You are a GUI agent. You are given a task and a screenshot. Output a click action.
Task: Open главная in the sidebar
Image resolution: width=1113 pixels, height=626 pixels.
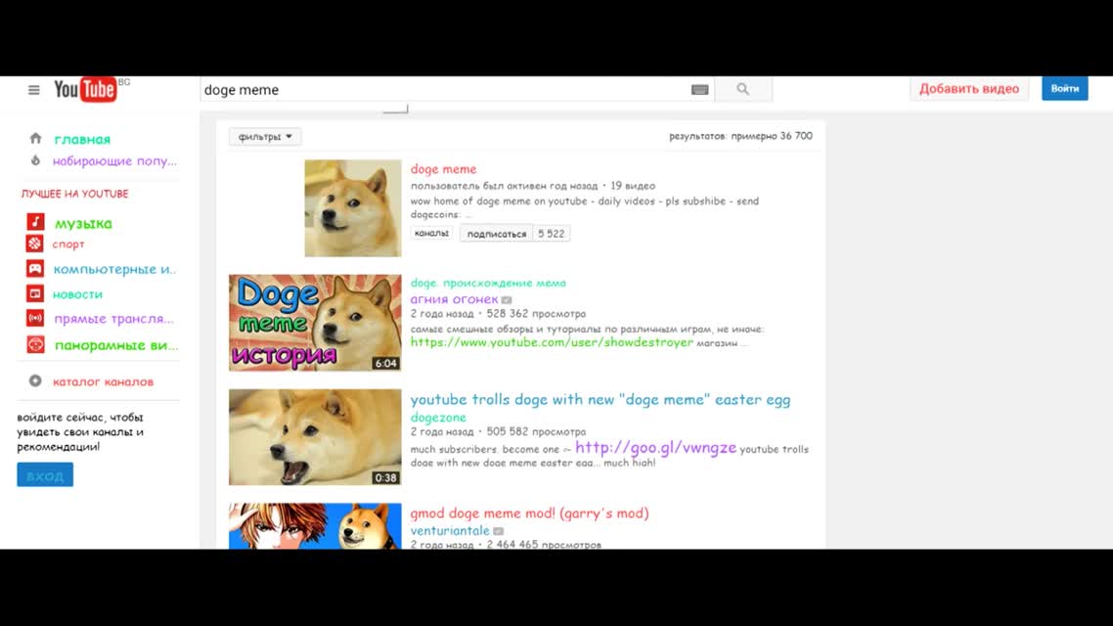(x=82, y=139)
